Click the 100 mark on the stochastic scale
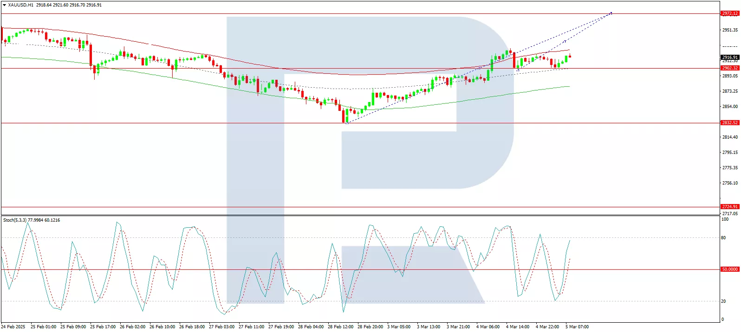 pyautogui.click(x=724, y=219)
